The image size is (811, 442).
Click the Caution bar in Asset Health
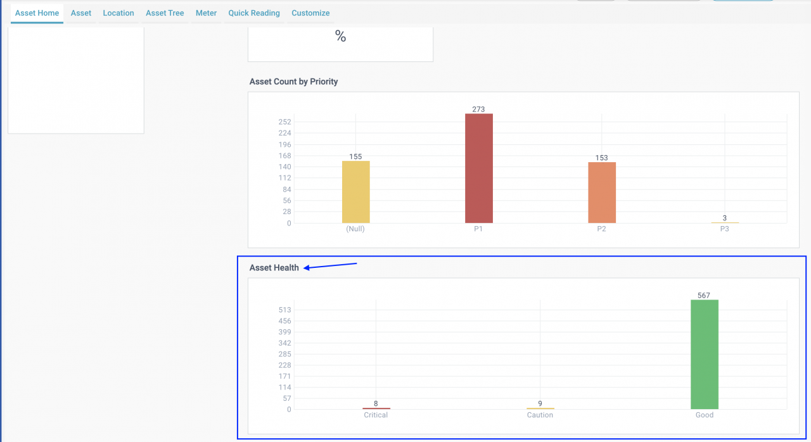540,408
